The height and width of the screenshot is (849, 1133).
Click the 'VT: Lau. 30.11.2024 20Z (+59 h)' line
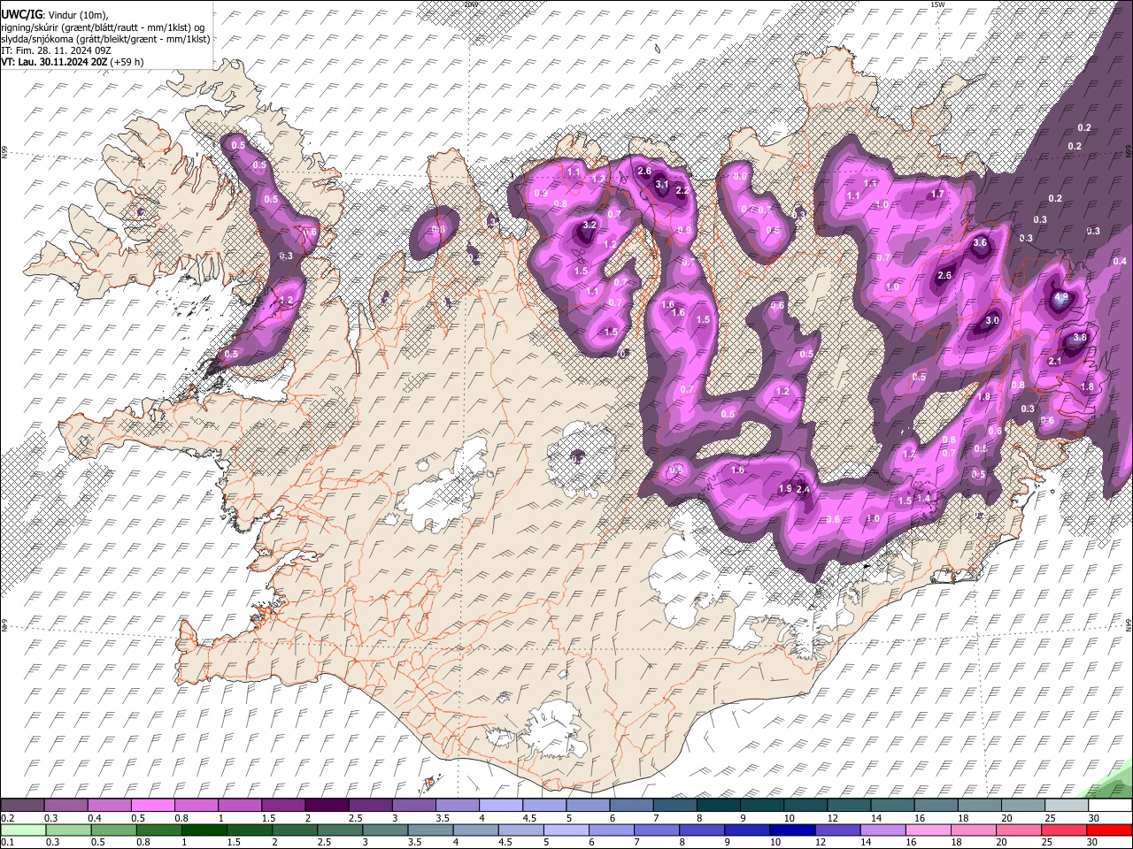click(x=73, y=62)
